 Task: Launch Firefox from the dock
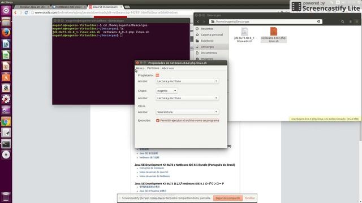click(6, 33)
